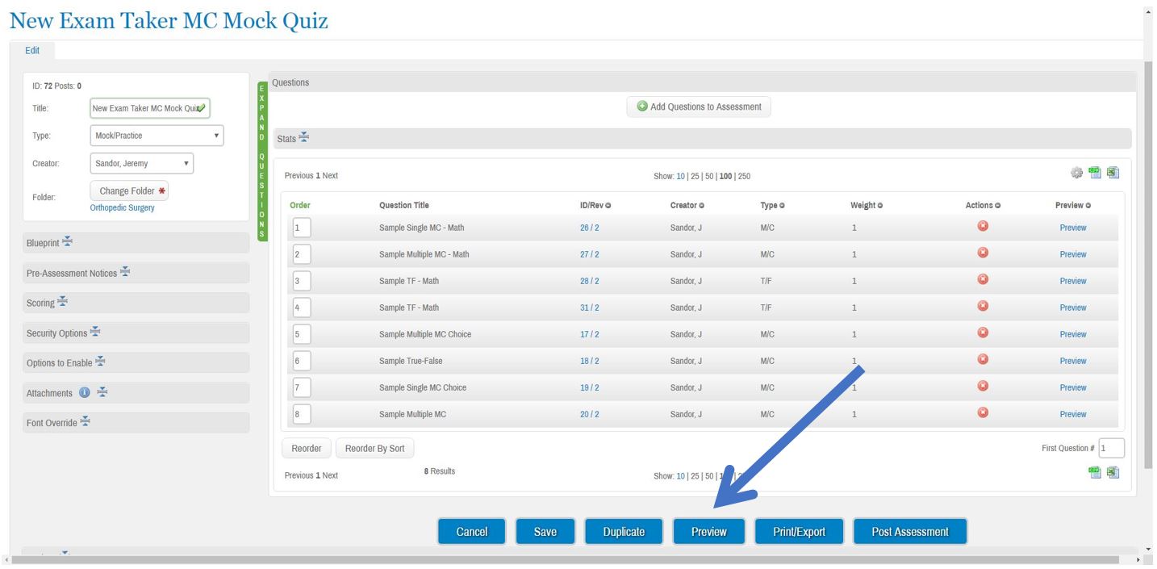
Task: Open the Type dropdown showing Mock/Practice
Action: click(x=157, y=136)
